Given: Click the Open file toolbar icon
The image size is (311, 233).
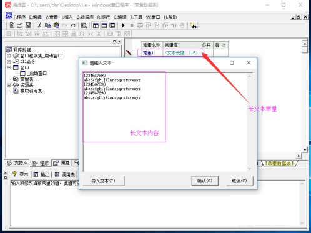Looking at the screenshot, I should (x=20, y=26).
